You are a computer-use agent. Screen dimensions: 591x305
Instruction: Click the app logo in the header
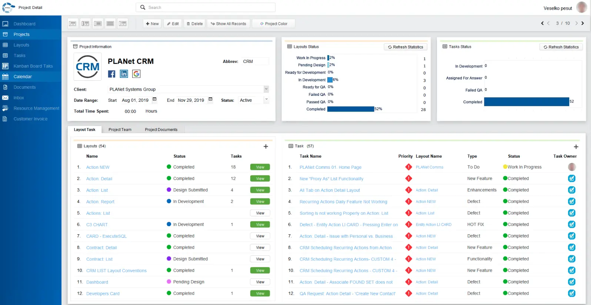pyautogui.click(x=9, y=7)
